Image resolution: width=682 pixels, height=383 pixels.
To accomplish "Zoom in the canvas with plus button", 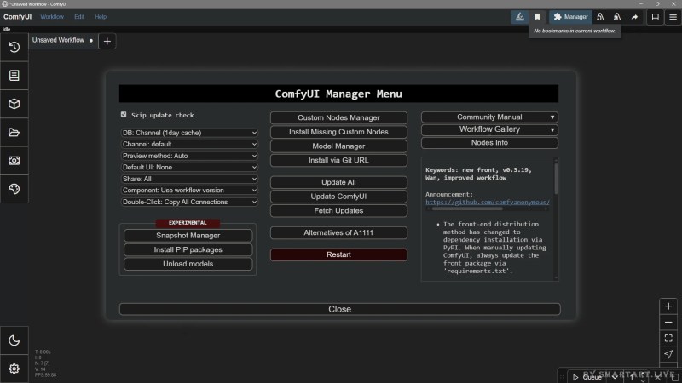I will coord(668,306).
